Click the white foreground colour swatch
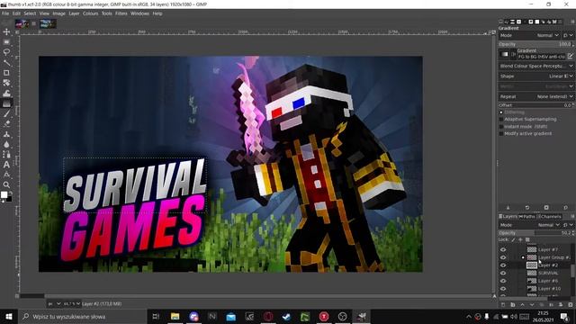This screenshot has height=324, width=576. tap(4, 195)
